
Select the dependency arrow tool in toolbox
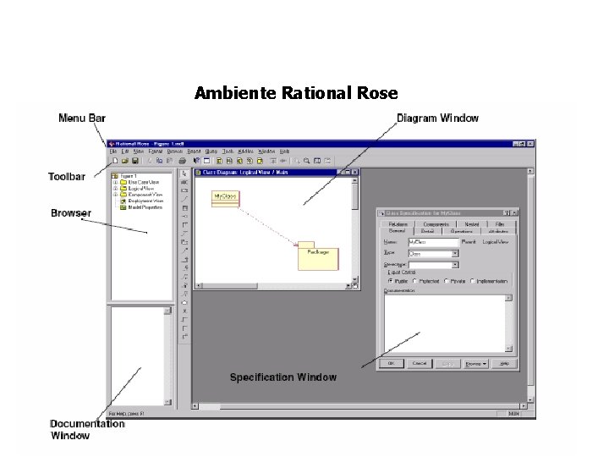(184, 251)
